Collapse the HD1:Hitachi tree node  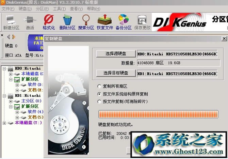pyautogui.click(x=4, y=96)
